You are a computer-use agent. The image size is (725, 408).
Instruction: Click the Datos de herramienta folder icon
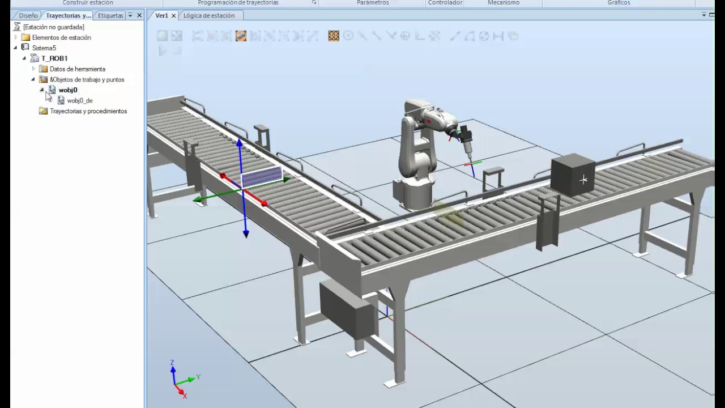tap(43, 69)
